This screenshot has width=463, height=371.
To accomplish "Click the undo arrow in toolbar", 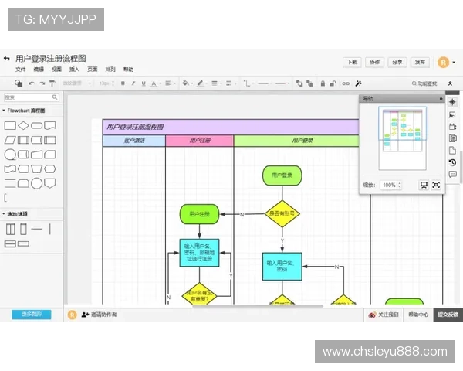I will [x=32, y=83].
